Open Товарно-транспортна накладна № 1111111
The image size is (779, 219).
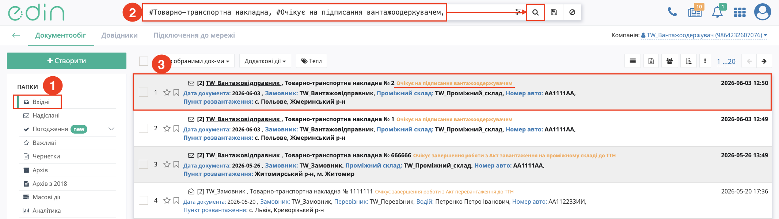point(311,191)
